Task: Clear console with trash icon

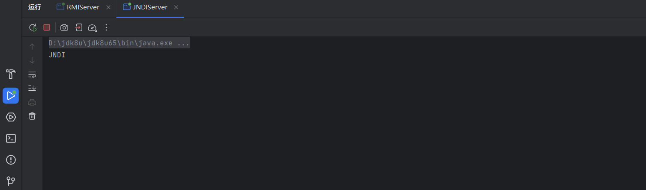Action: (32, 116)
